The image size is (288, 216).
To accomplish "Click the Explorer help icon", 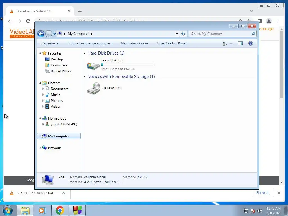I will pyautogui.click(x=251, y=43).
